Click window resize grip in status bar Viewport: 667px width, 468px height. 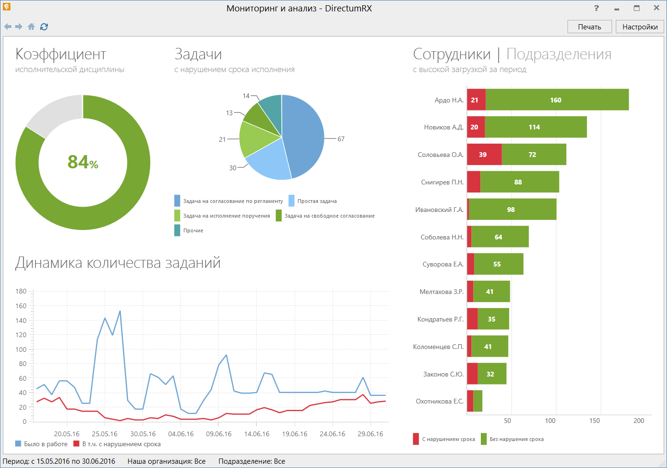[662, 463]
